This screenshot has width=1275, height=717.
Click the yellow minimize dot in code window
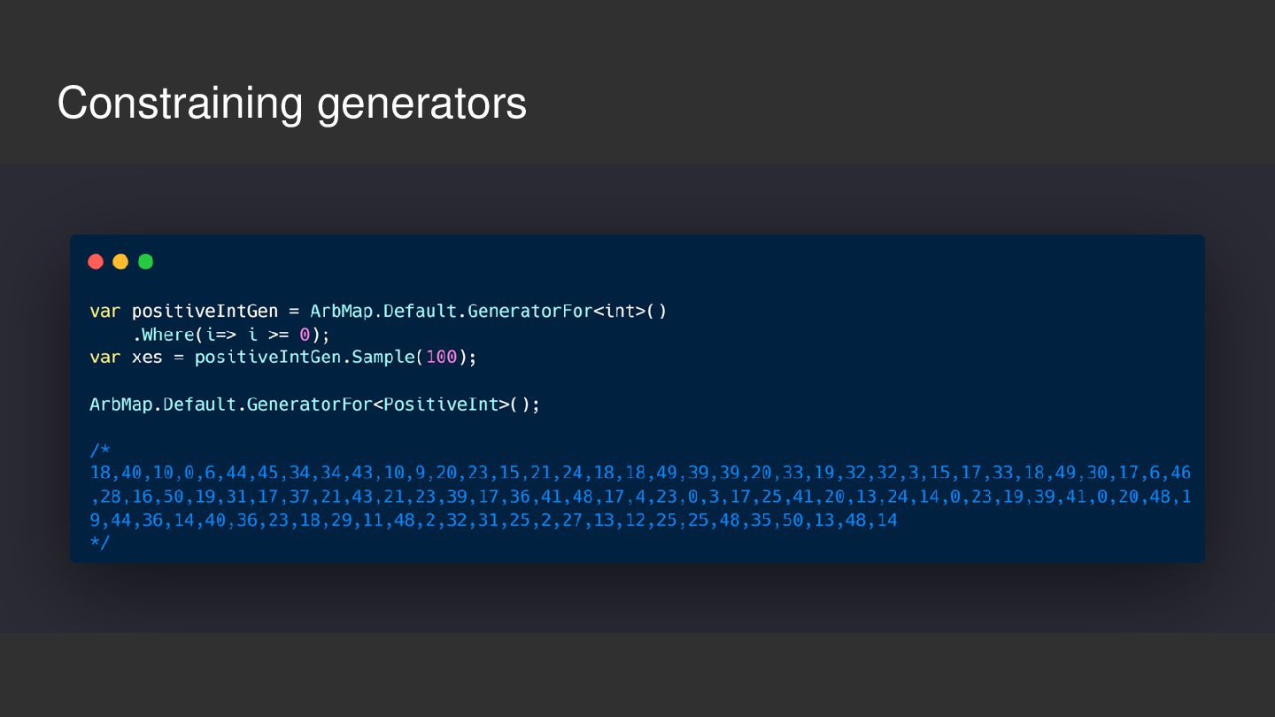(x=120, y=262)
